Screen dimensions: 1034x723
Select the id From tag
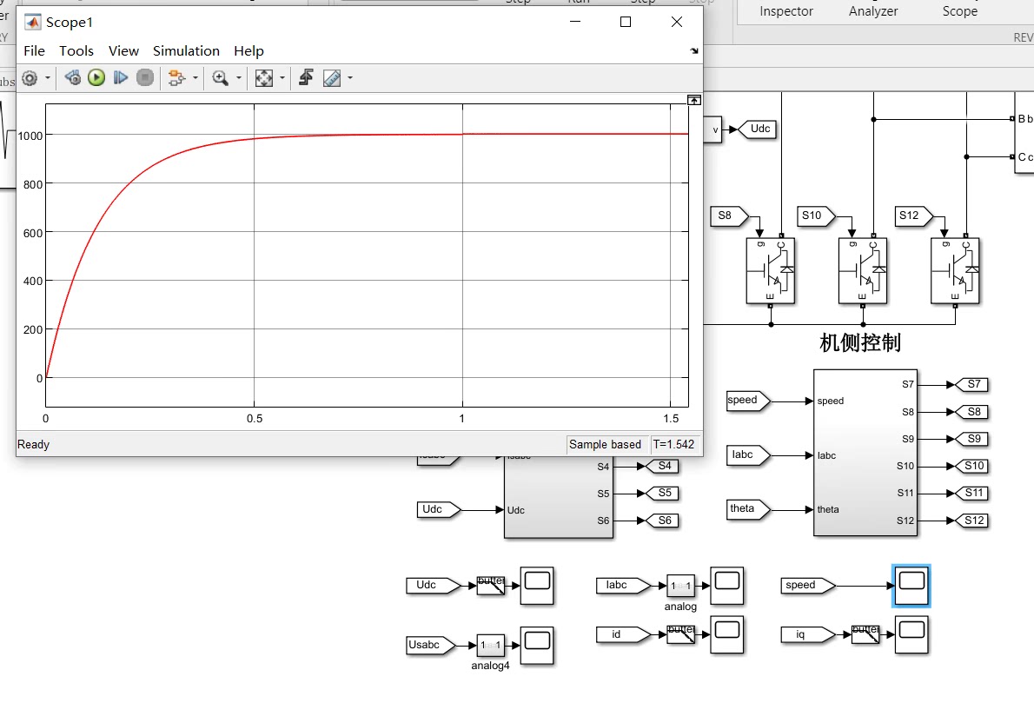tap(623, 634)
